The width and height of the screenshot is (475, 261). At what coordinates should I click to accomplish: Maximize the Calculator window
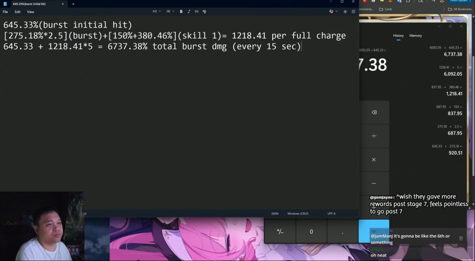pyautogui.click(x=450, y=26)
